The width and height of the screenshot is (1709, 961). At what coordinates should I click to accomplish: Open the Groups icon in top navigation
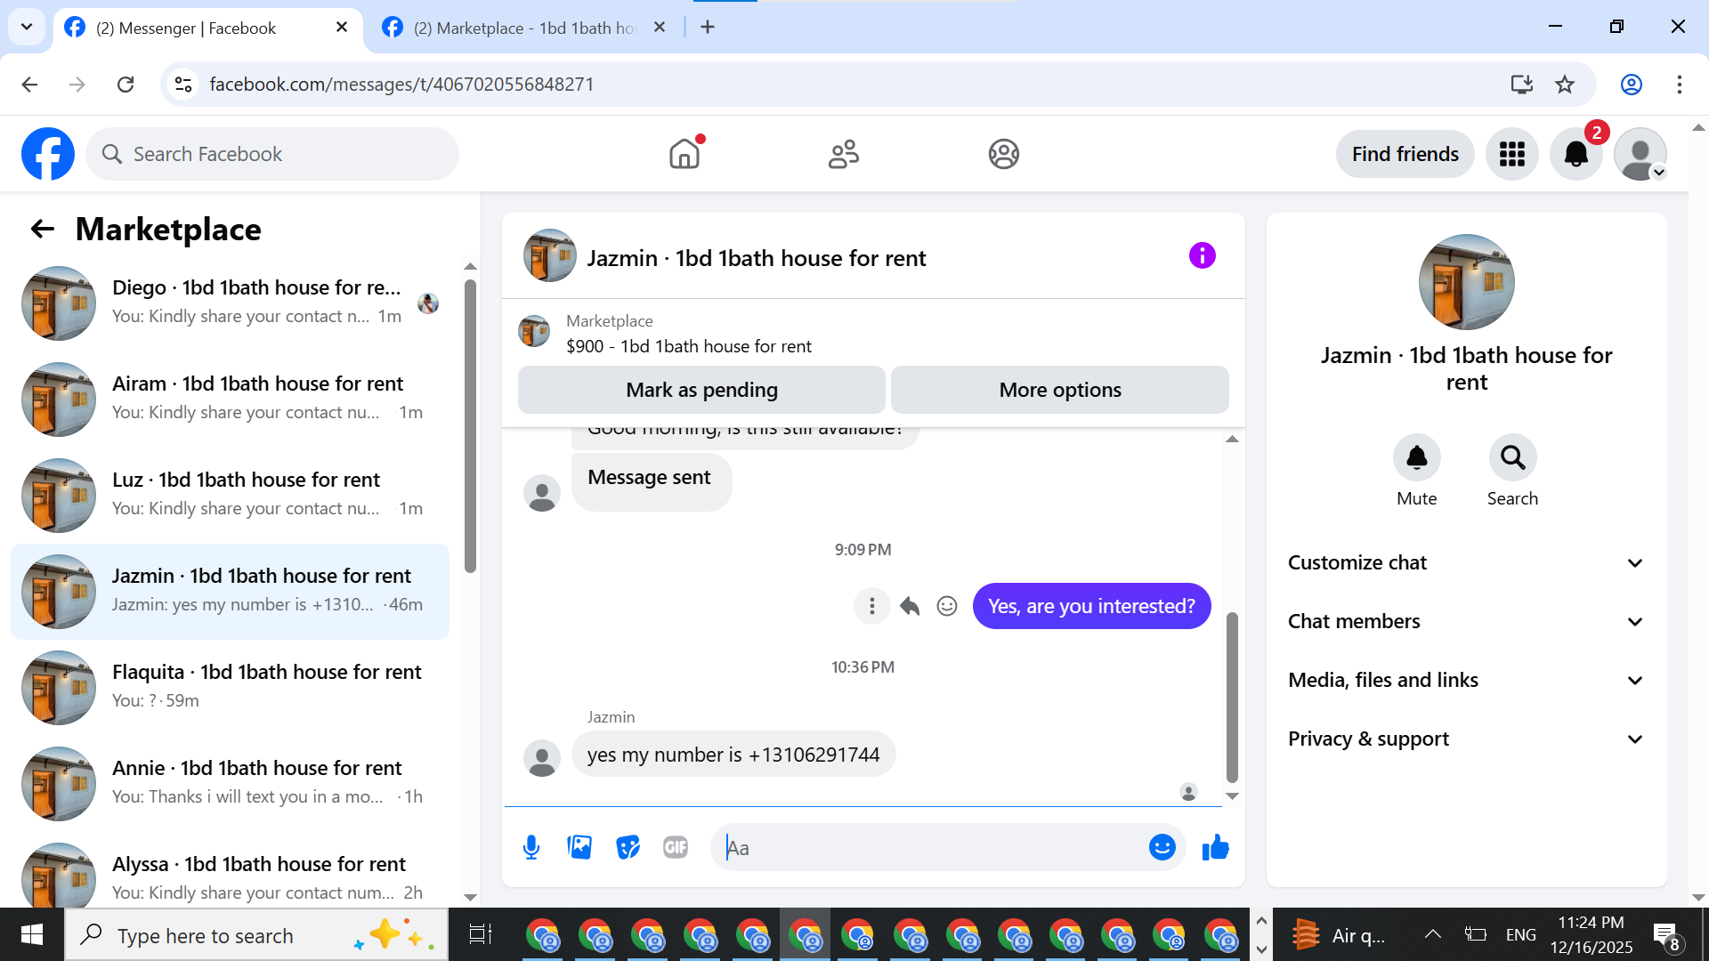click(1003, 154)
